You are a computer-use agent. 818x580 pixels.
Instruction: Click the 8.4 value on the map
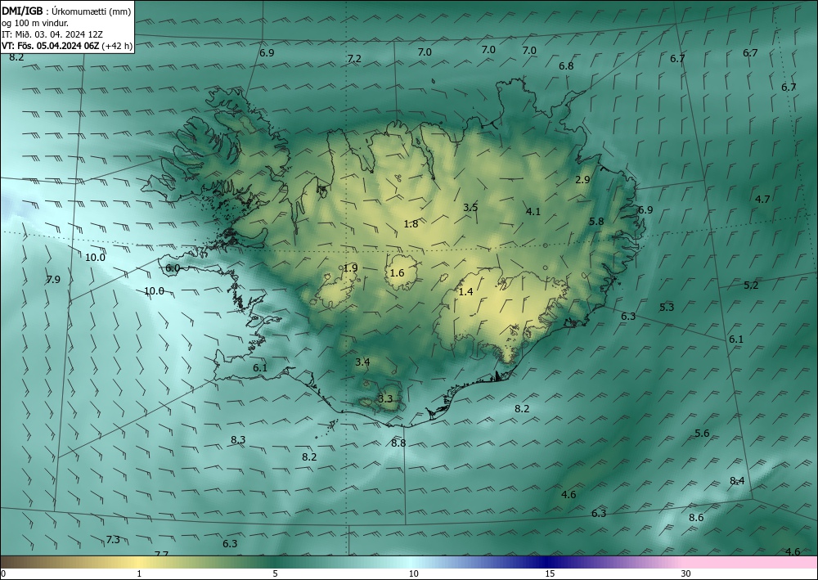tap(737, 481)
